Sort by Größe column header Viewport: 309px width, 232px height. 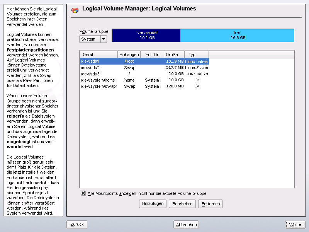click(x=174, y=55)
